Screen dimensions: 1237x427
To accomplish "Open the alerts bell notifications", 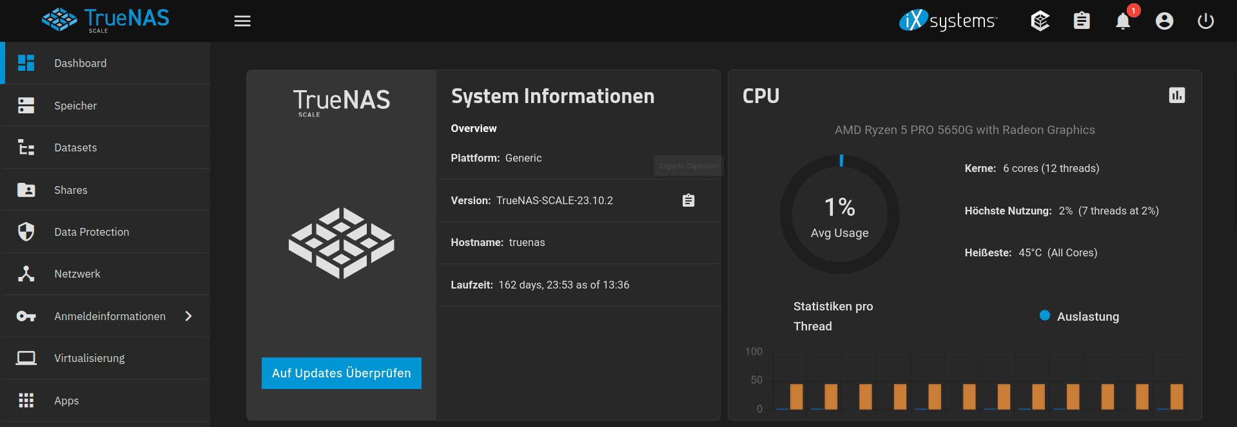I will point(1123,21).
